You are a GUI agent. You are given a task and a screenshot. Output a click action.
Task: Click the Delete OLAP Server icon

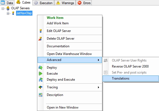[x=40, y=39]
